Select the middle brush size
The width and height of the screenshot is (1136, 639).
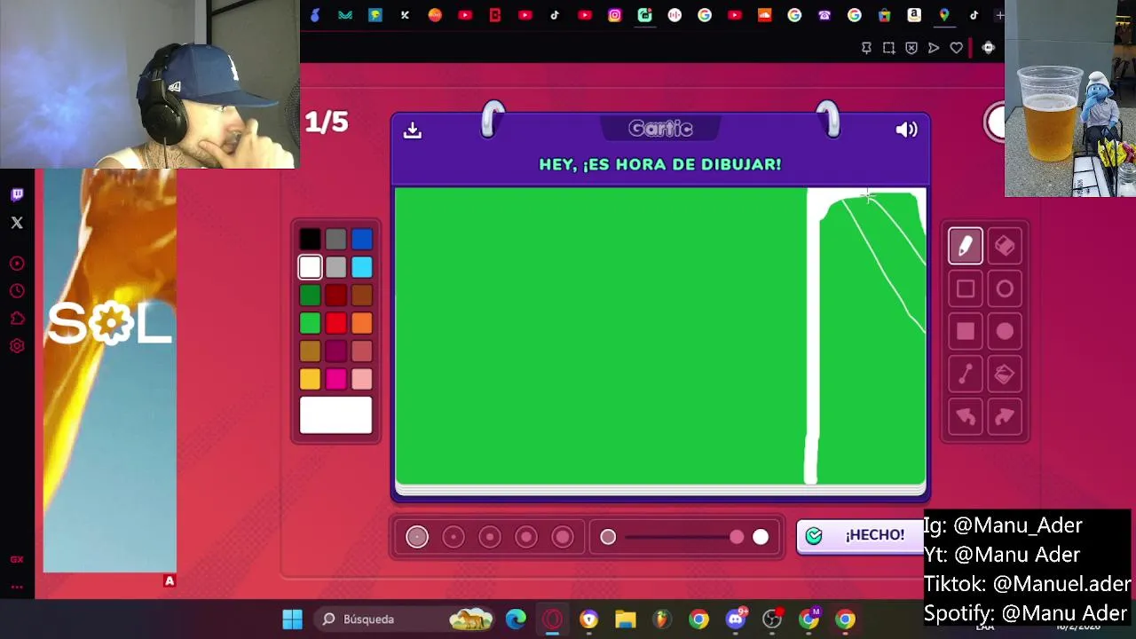click(490, 537)
